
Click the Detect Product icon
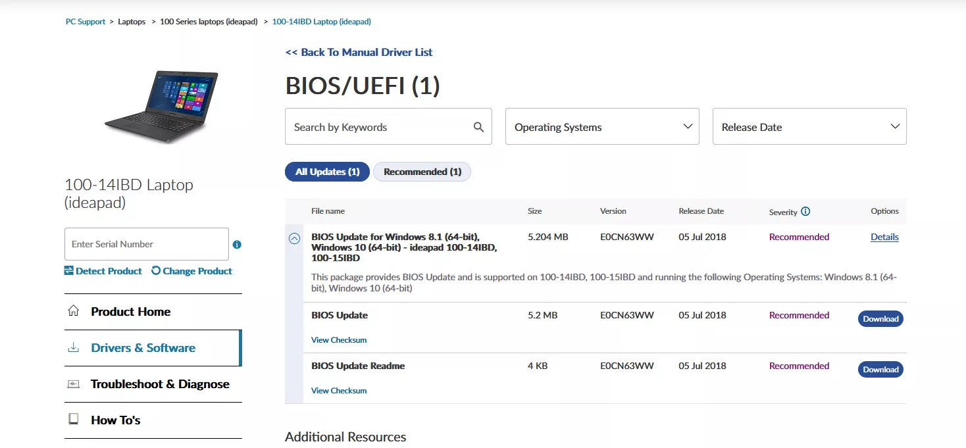[x=69, y=271]
